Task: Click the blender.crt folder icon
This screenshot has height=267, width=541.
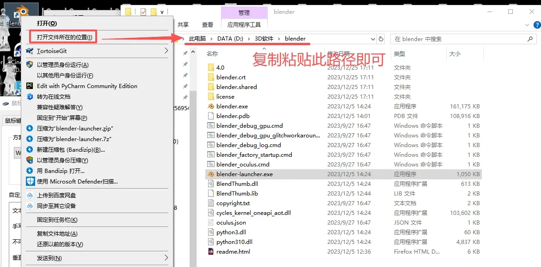Action: pyautogui.click(x=211, y=77)
